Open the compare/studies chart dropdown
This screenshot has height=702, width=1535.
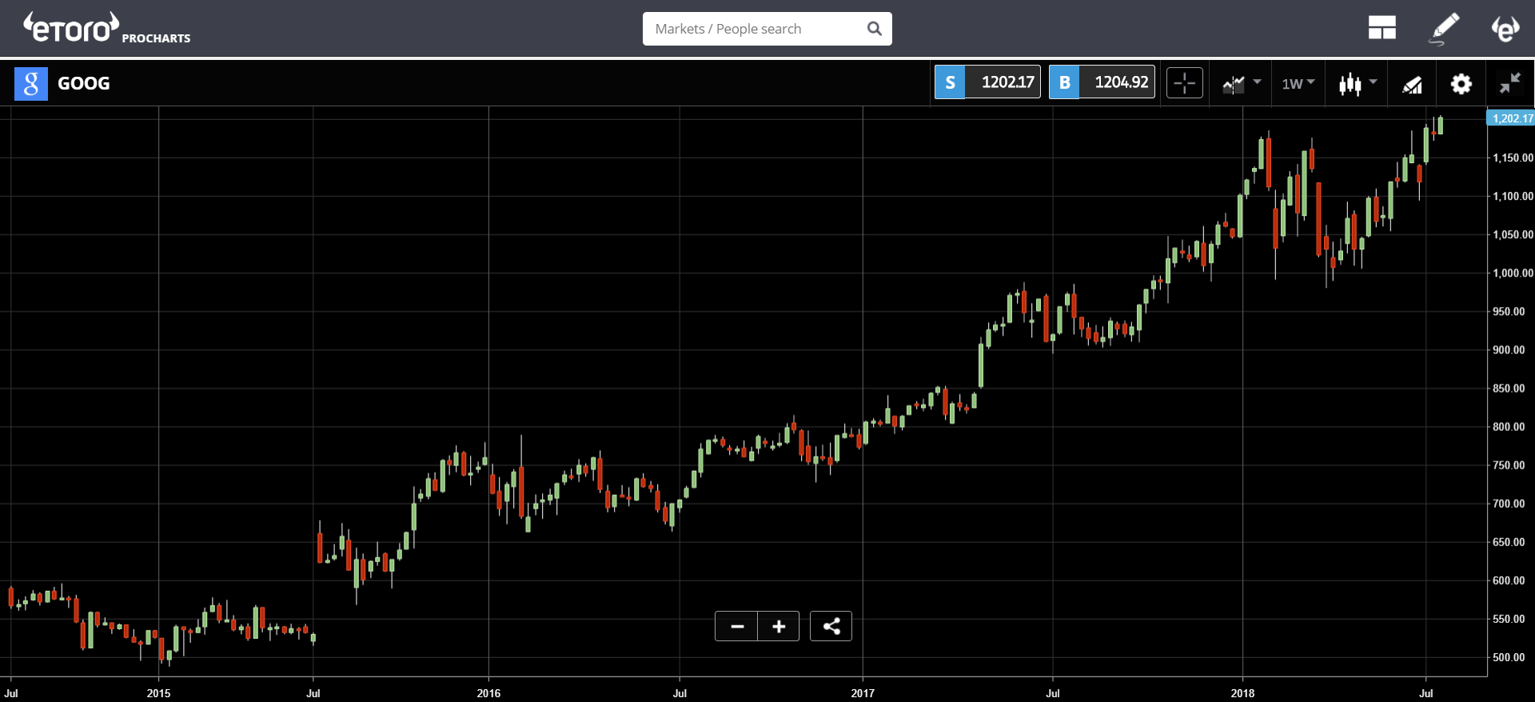tap(1241, 83)
